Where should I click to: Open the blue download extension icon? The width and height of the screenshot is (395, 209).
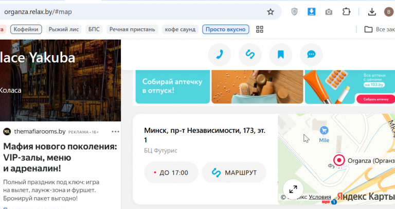311,12
